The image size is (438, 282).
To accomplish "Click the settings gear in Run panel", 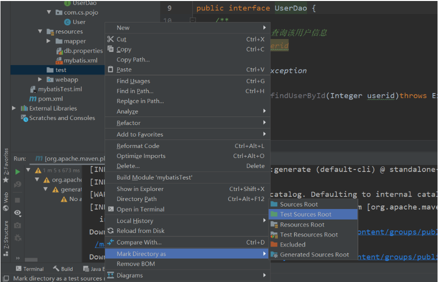I will click(x=18, y=237).
